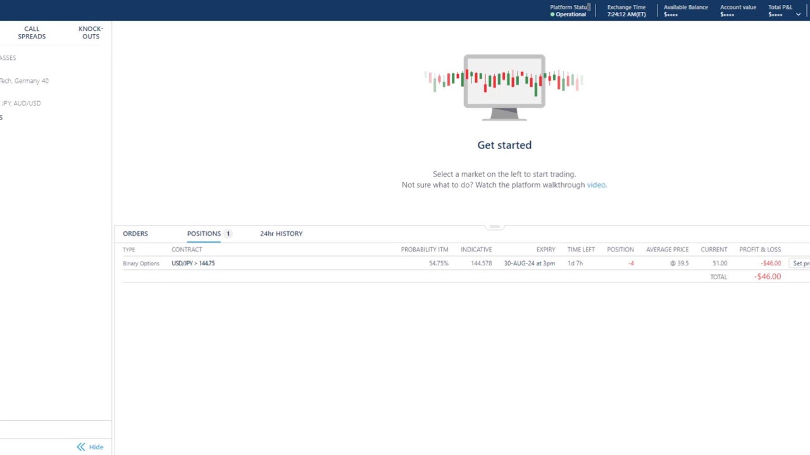Click the Type column header
Image resolution: width=810 pixels, height=455 pixels.
[129, 250]
